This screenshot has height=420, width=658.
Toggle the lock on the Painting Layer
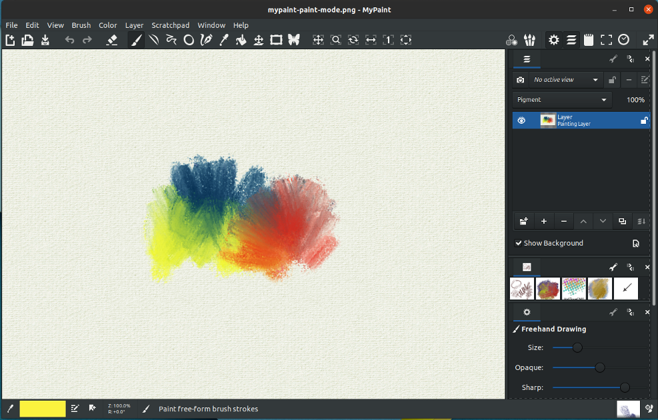pyautogui.click(x=644, y=120)
